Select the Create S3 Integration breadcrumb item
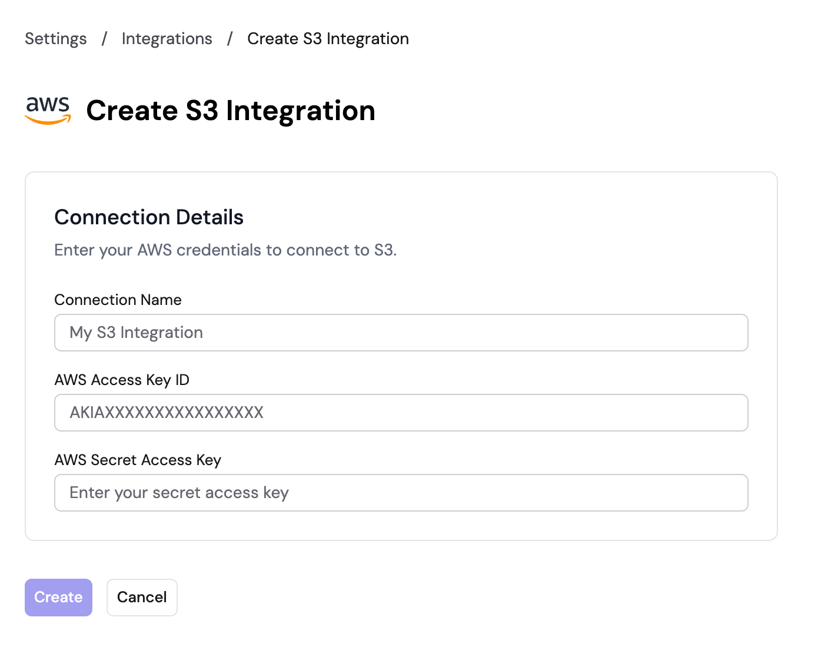Viewport: 818px width, 657px height. click(x=328, y=38)
